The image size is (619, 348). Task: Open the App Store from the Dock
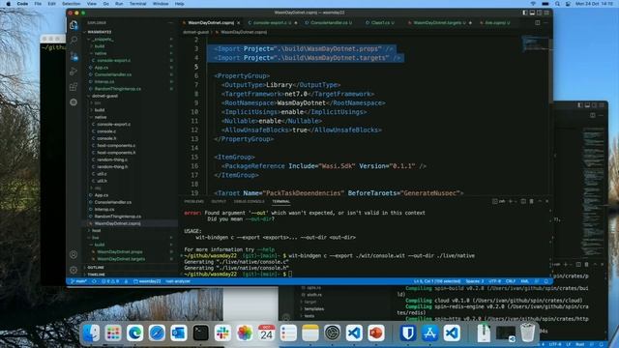(429, 333)
